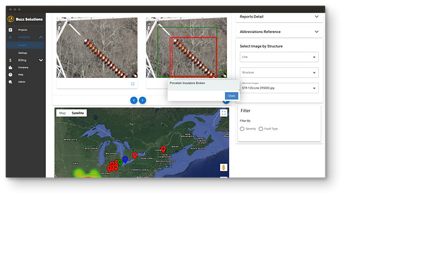Go to the next image arrow
This screenshot has height=268, width=435.
(142, 100)
